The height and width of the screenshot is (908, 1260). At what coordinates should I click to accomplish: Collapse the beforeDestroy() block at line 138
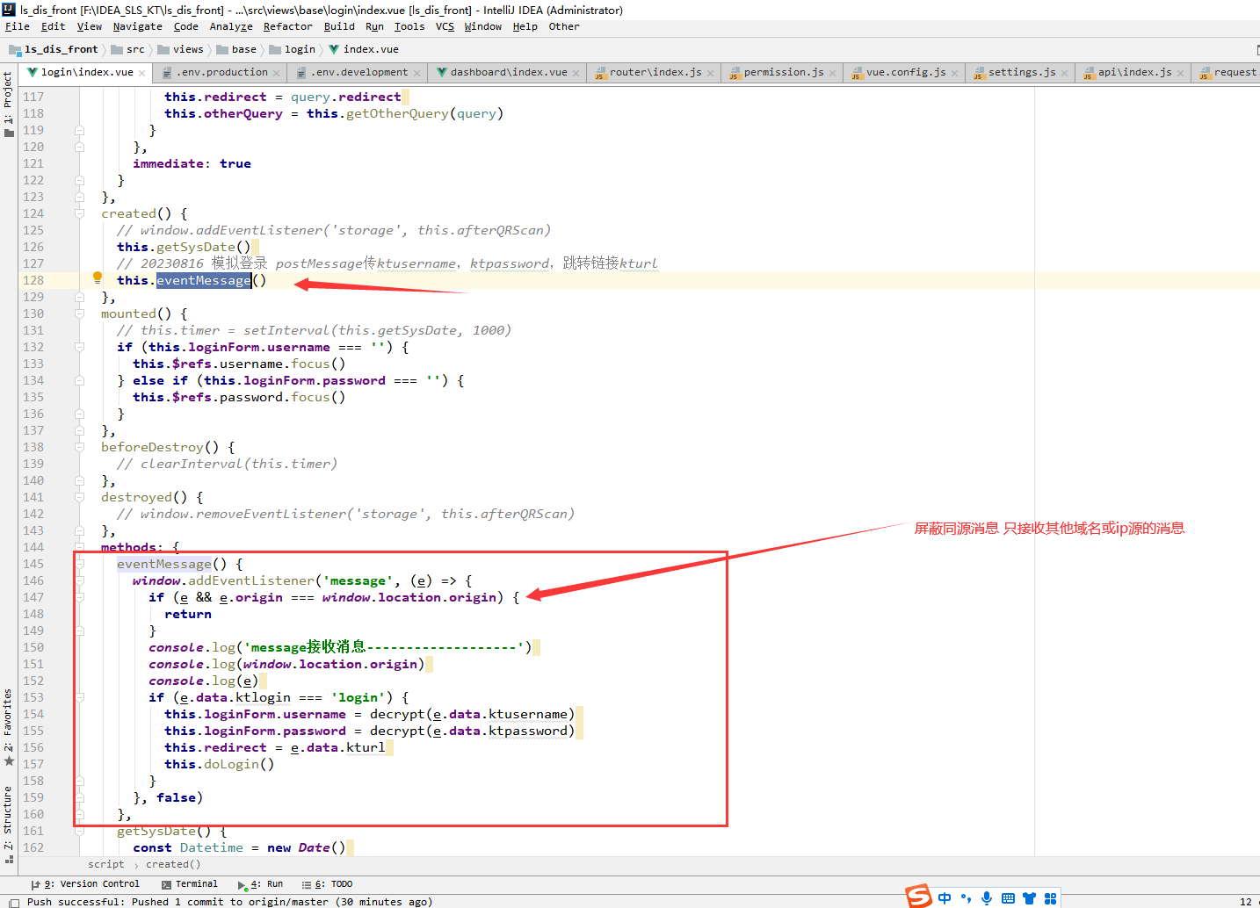[80, 447]
